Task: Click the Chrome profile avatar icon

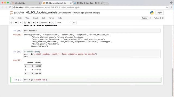Action: pyautogui.click(x=172, y=2)
